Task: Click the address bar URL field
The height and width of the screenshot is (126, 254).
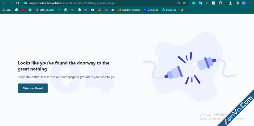Action: point(102,3)
